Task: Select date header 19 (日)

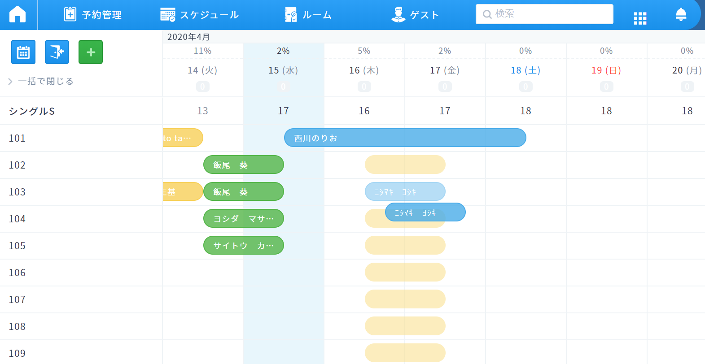Action: click(606, 70)
